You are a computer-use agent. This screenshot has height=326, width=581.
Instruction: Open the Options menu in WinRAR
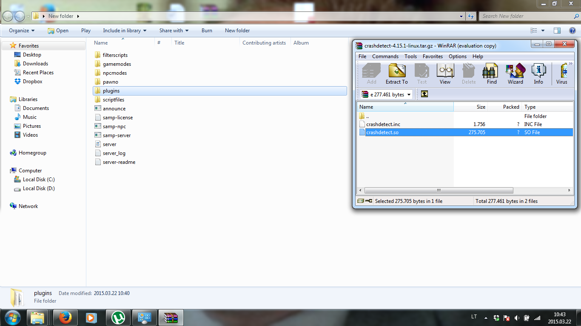tap(458, 56)
